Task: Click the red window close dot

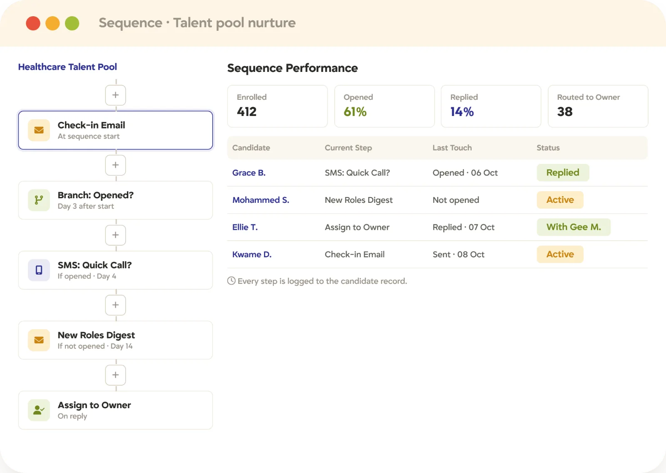Action: pyautogui.click(x=33, y=23)
